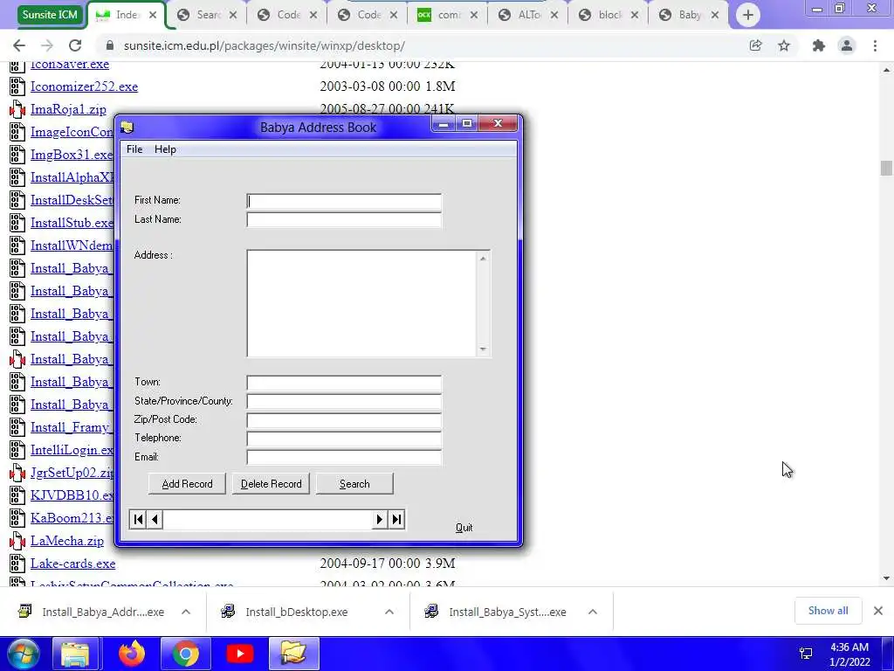Jump to the first record in navigator

(x=138, y=519)
